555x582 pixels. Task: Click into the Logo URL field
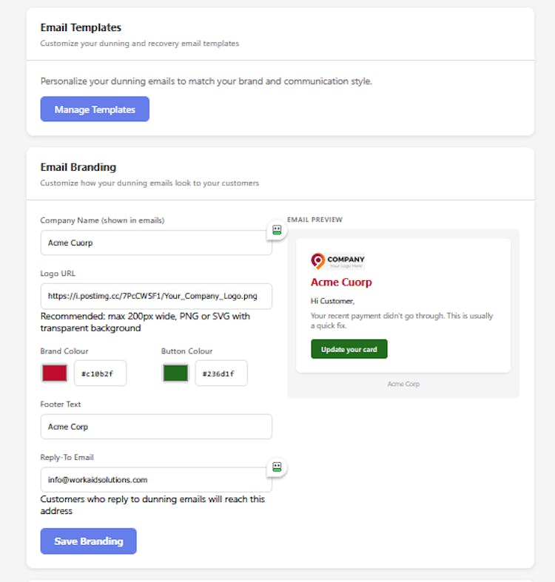(x=156, y=296)
